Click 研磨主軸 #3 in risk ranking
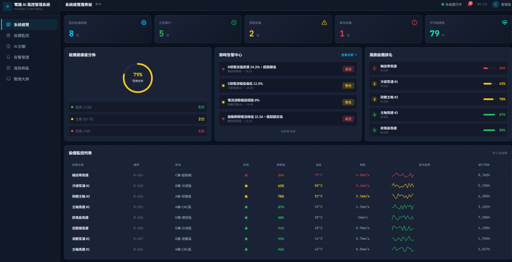Image resolution: width=512 pixels, height=262 pixels. click(x=389, y=97)
